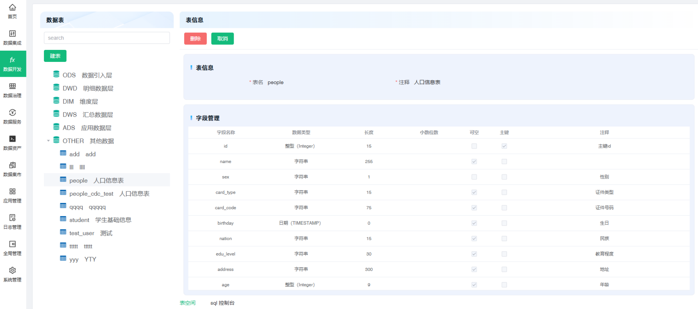The image size is (698, 309).
Task: Collapse the OTHER 其他数据 tree node arrow
Action: pos(48,141)
